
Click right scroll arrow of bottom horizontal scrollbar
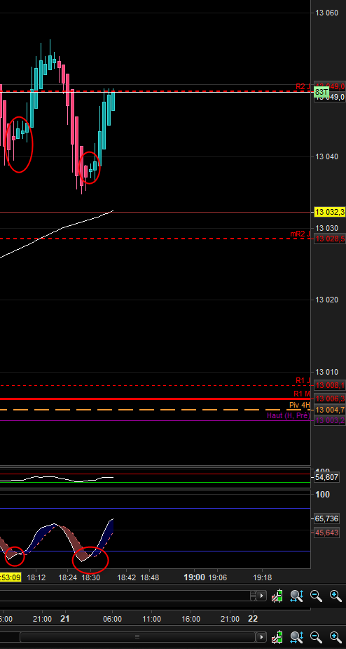click(x=262, y=636)
